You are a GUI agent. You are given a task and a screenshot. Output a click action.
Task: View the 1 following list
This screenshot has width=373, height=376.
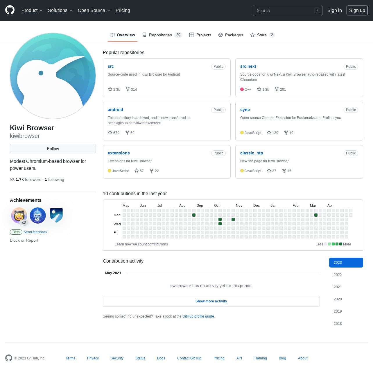[x=54, y=179]
